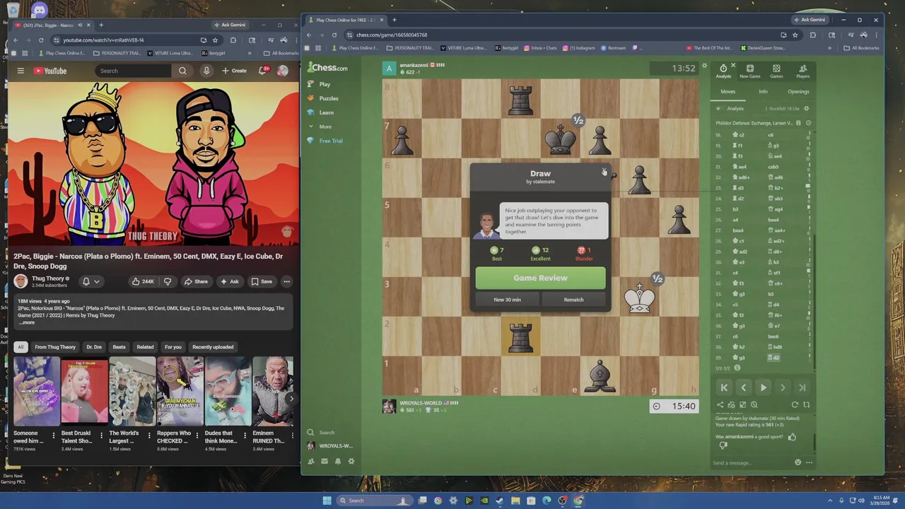Like the YouTube video (244K)
The image size is (905, 509).
[x=143, y=281]
